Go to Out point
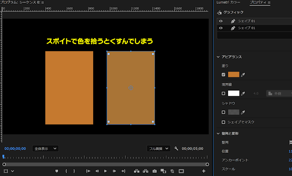 tap(123, 171)
